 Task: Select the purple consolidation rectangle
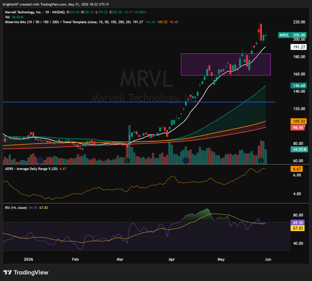click(226, 64)
